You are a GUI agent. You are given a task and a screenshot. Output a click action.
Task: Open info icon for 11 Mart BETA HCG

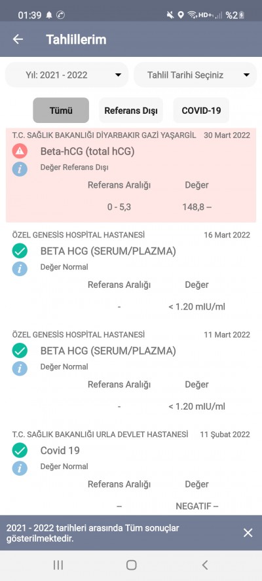(20, 368)
